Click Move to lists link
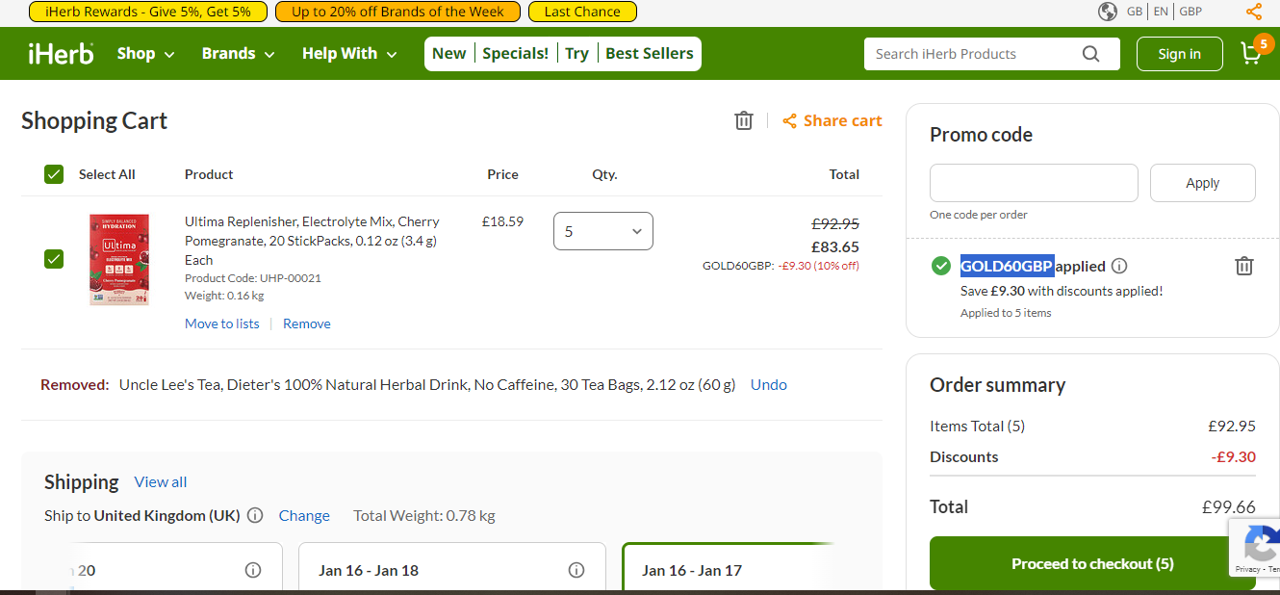 (222, 323)
